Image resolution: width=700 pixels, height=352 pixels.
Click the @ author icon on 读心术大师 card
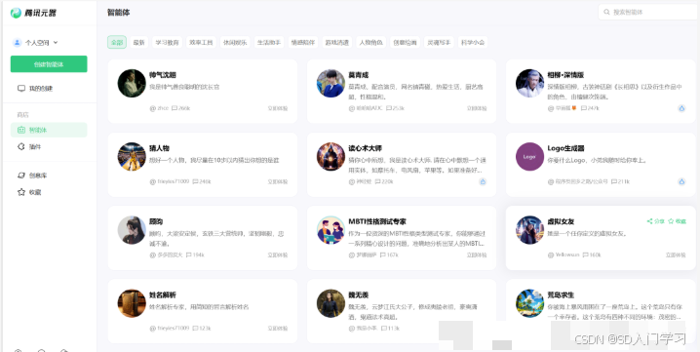352,181
